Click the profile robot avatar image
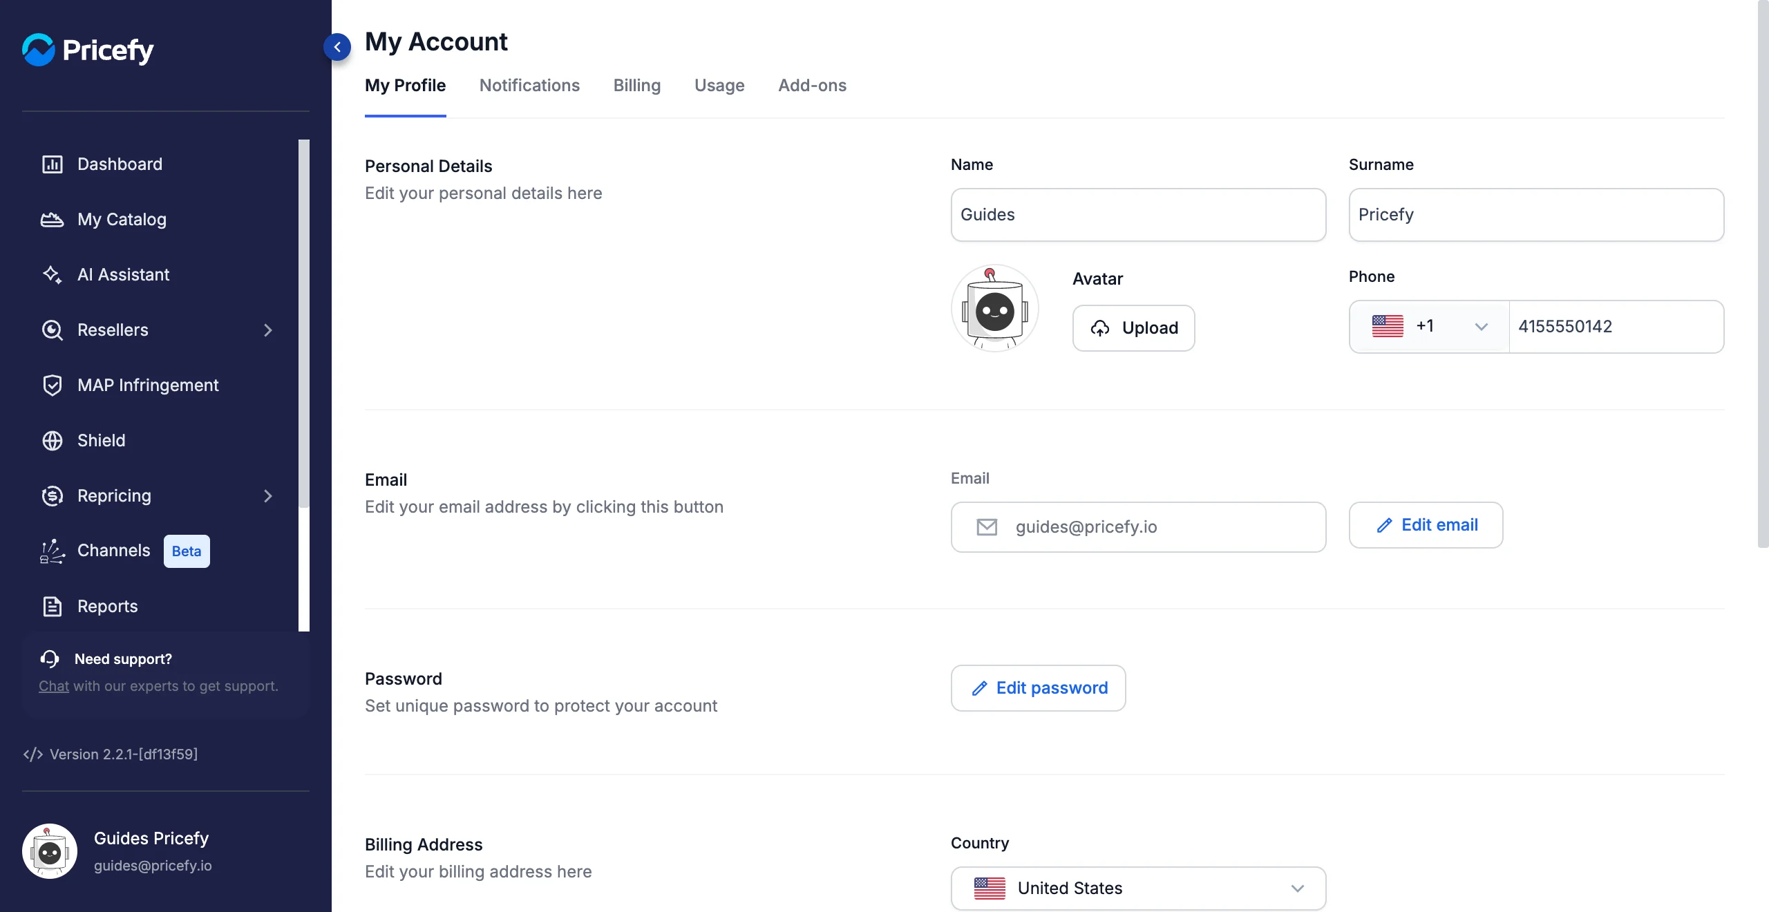Screen dimensions: 1769x912 (x=995, y=308)
